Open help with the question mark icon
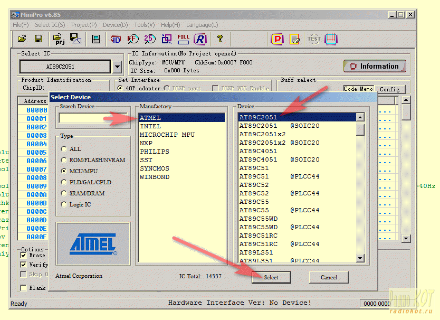 (220, 39)
